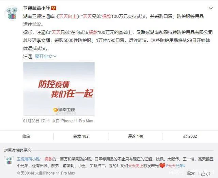Image resolution: width=218 pixels, height=178 pixels.
Task: Like the comment via the thumbs-up icon showing 87
Action: pos(203,174)
